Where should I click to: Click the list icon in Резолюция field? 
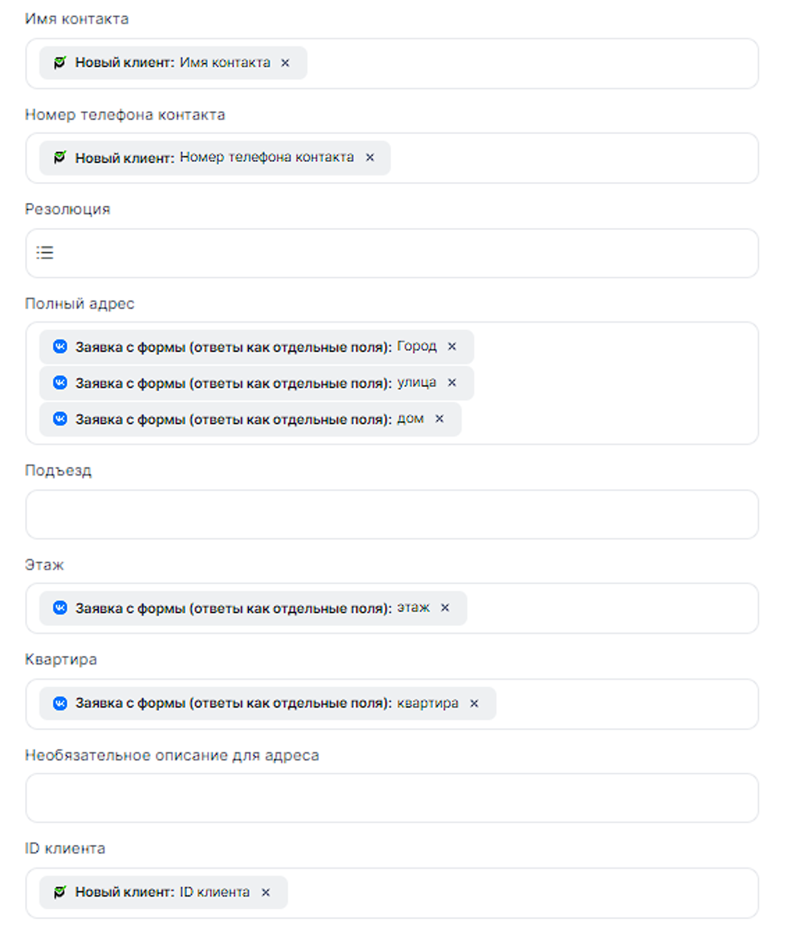(45, 252)
